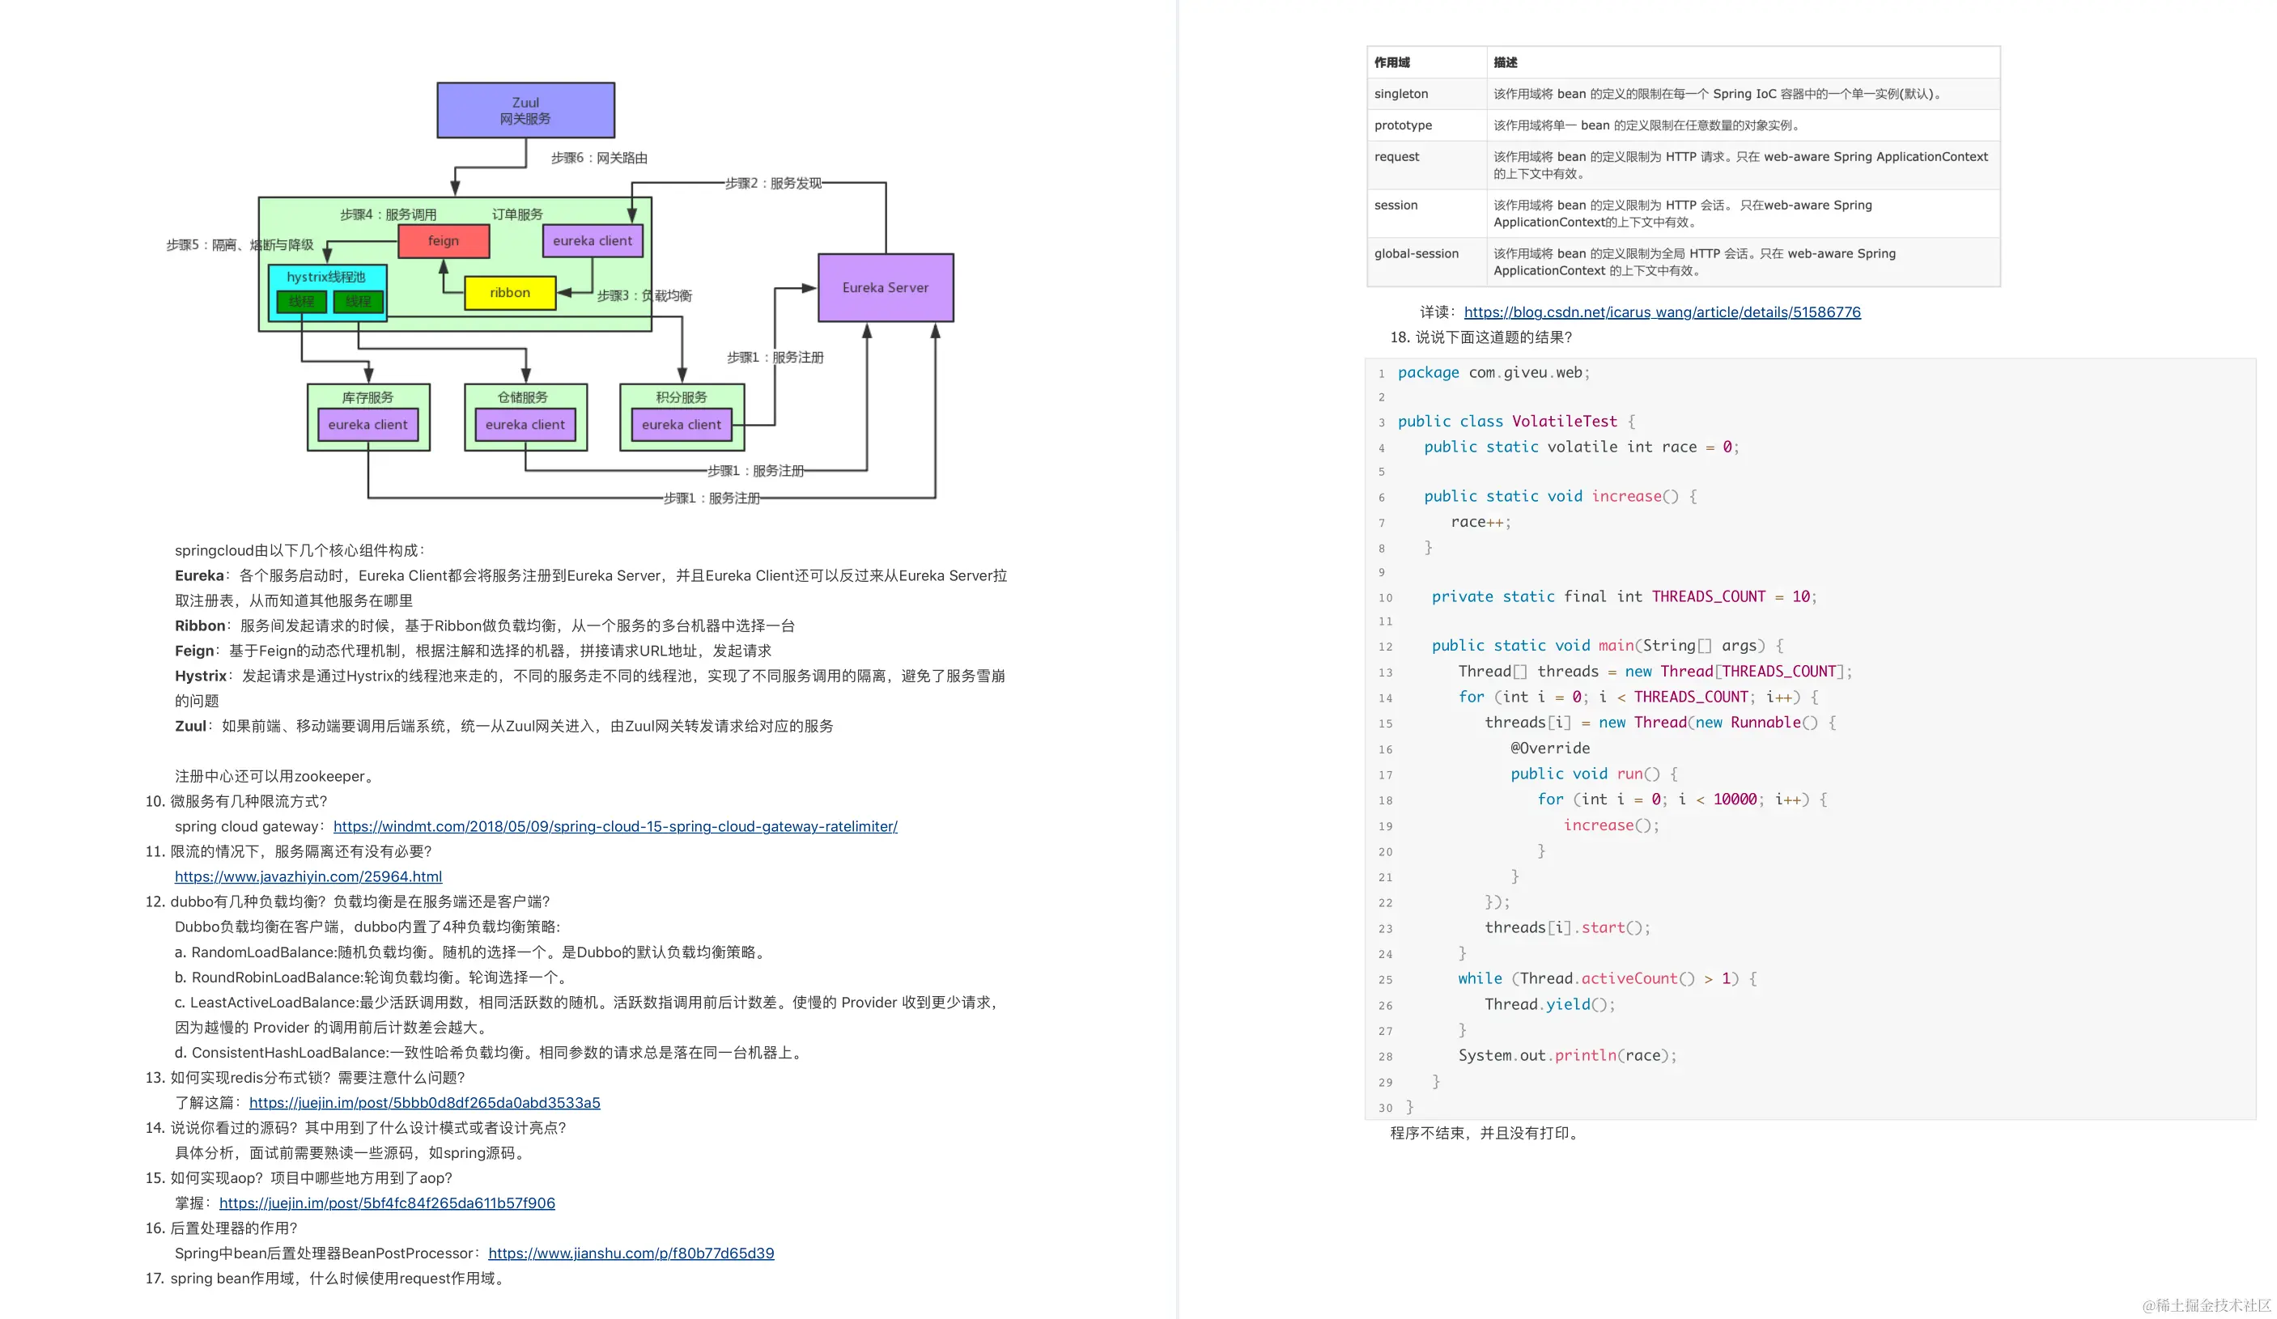Click eureka client under 库存服务
Screen dimensions: 2277x1319
pos(367,425)
